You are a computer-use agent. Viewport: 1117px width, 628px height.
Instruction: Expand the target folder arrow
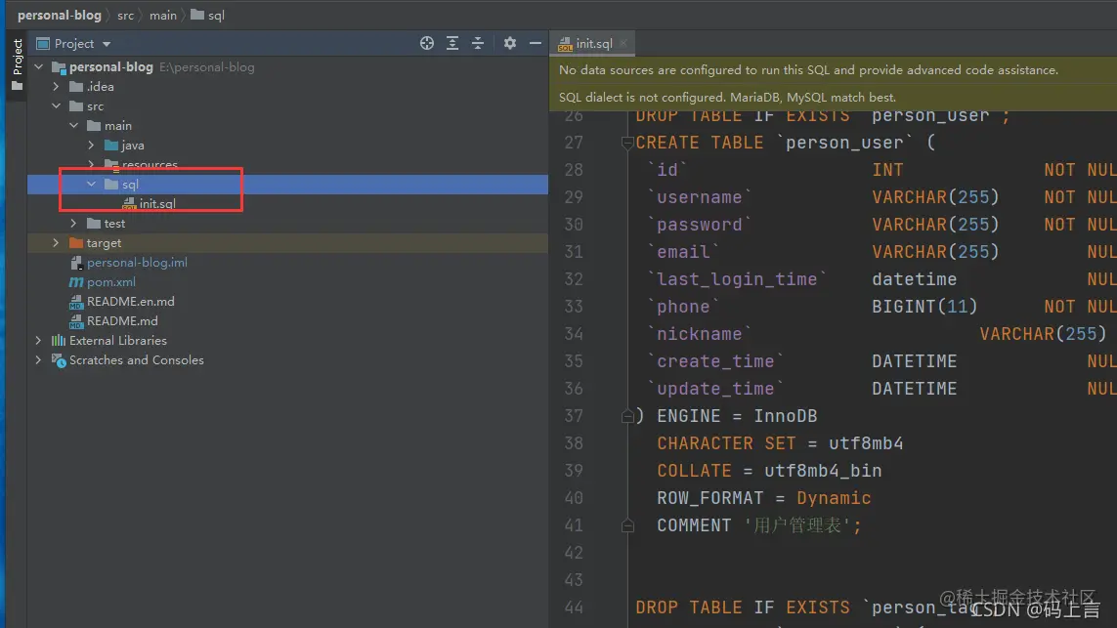(57, 243)
